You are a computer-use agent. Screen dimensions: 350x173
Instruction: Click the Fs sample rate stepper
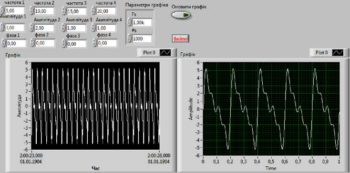coord(129,22)
